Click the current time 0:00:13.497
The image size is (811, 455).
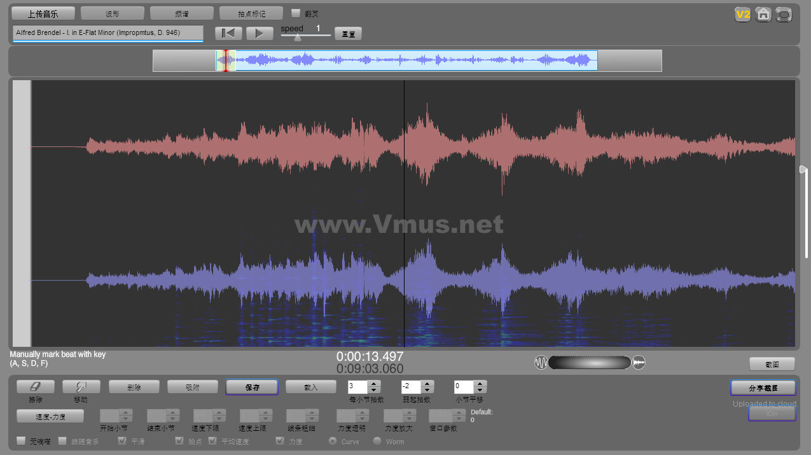tap(370, 356)
